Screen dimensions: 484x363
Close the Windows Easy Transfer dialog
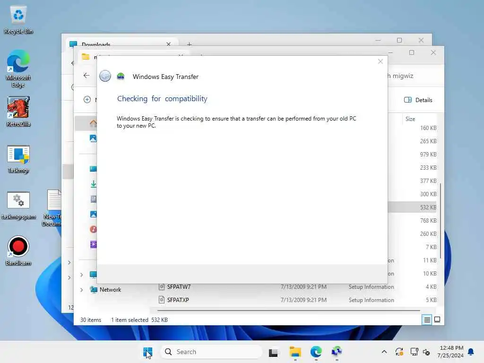coord(380,61)
